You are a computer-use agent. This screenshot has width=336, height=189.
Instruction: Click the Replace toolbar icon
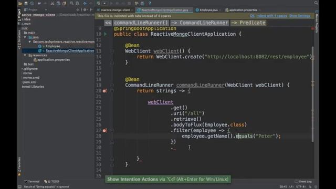tap(77, 3)
